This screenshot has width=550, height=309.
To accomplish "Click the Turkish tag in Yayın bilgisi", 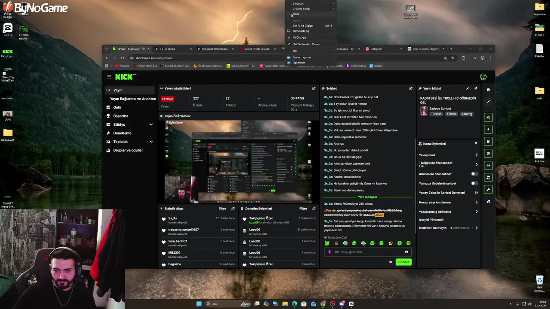I will pos(436,114).
